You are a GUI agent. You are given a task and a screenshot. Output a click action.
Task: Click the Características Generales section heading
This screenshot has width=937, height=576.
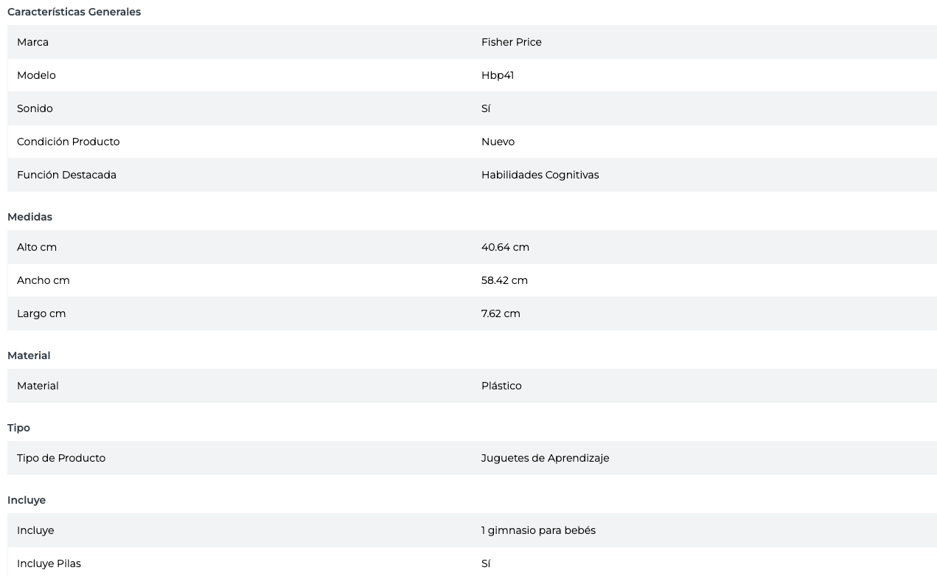tap(74, 12)
